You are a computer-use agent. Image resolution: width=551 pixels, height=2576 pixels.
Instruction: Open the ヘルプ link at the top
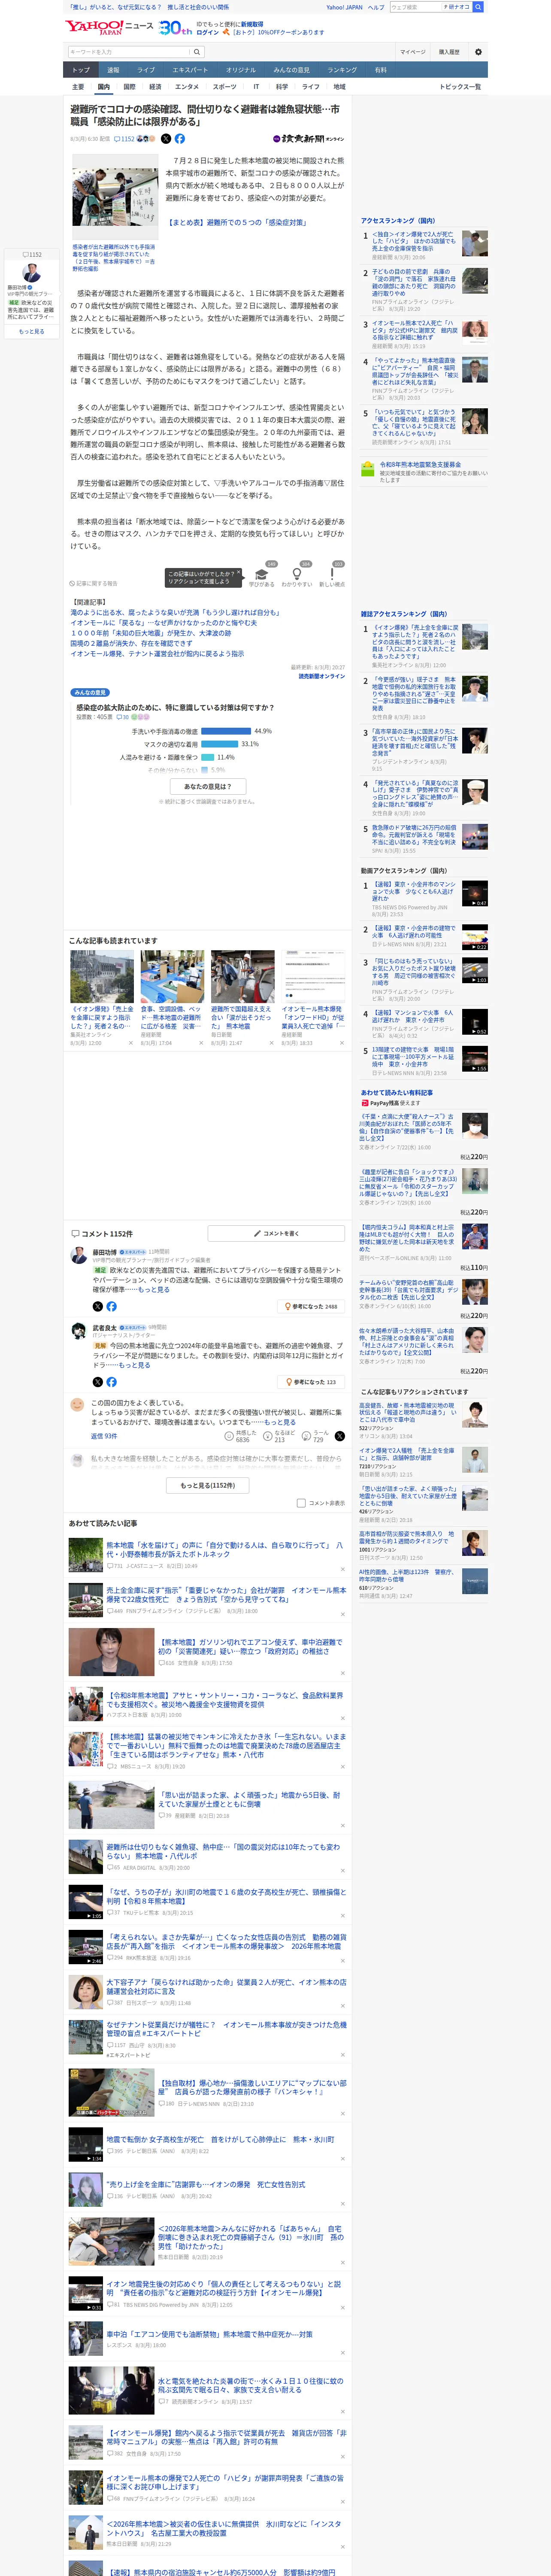pos(376,7)
